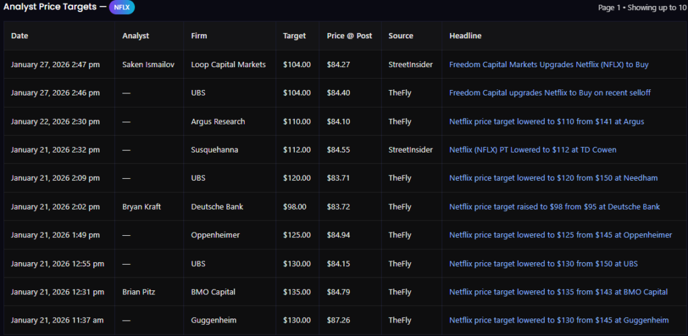Sort by the Date column header
Screen dimensions: 688x336
pos(19,36)
